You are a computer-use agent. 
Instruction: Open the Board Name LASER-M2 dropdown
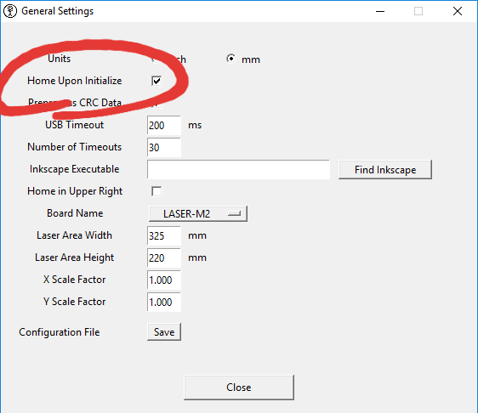point(198,213)
